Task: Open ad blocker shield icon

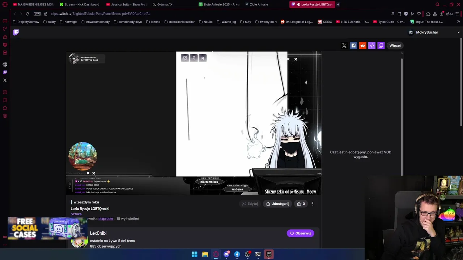Action: tap(406, 14)
